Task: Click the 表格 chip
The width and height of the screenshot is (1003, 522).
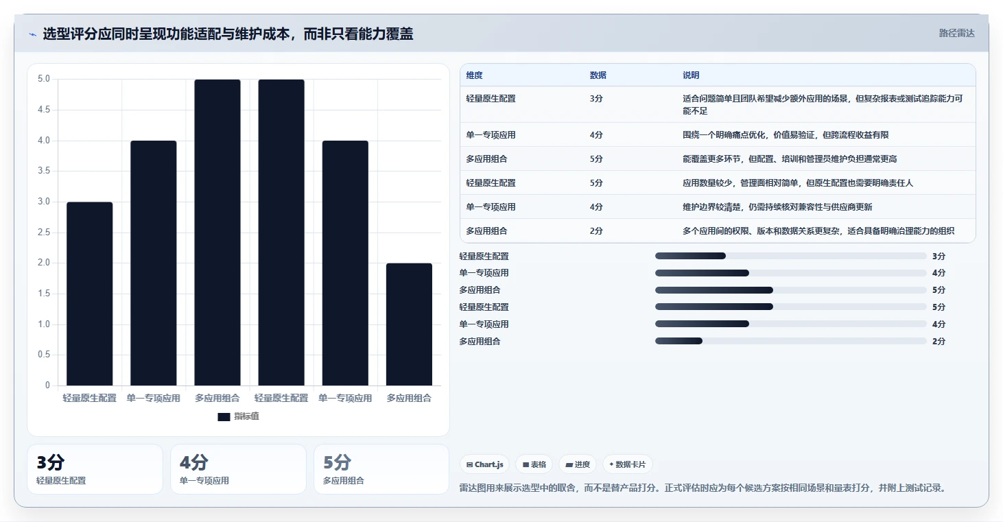Action: (x=534, y=464)
